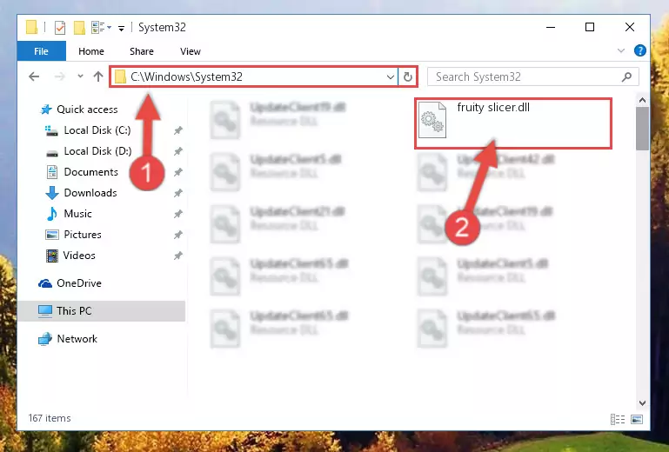
Task: Click the Properties quick access toolbar icon
Action: 60,28
